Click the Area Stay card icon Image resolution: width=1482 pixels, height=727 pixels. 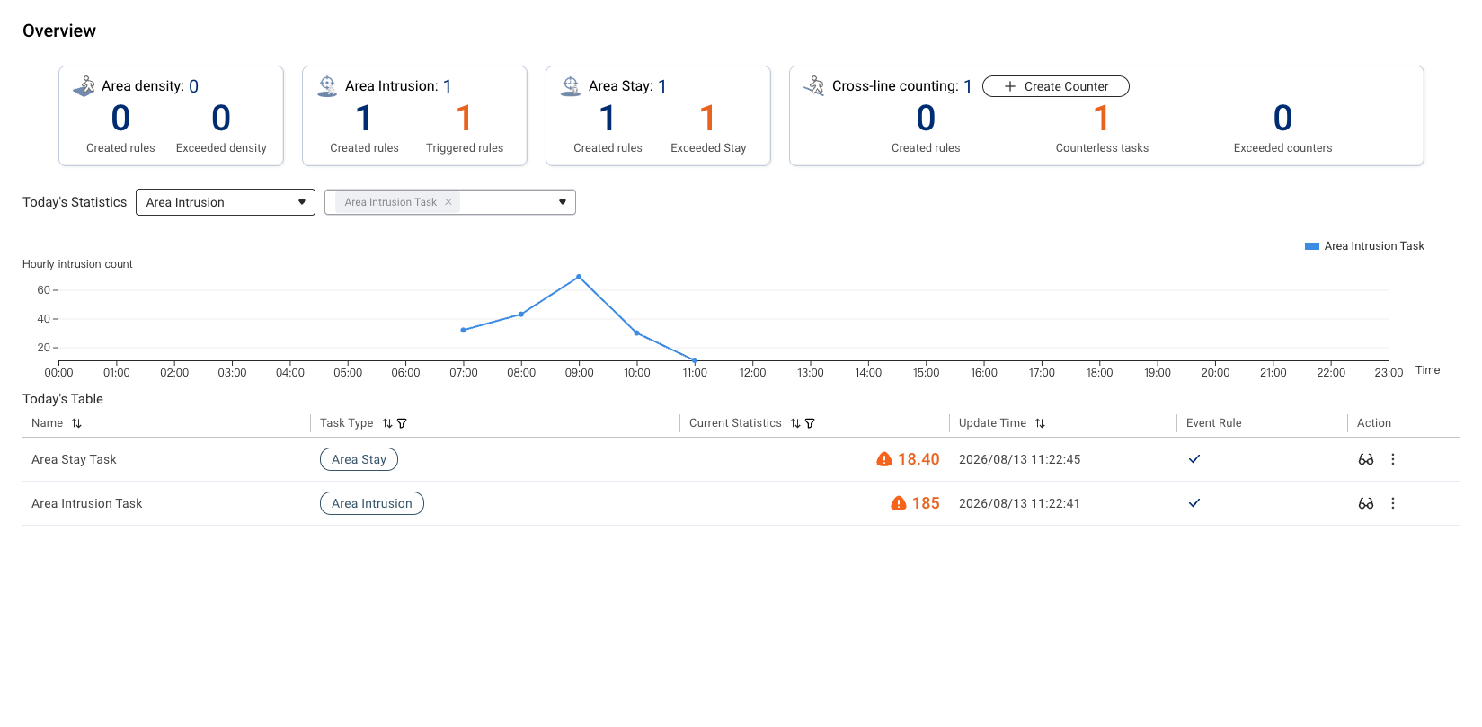571,86
